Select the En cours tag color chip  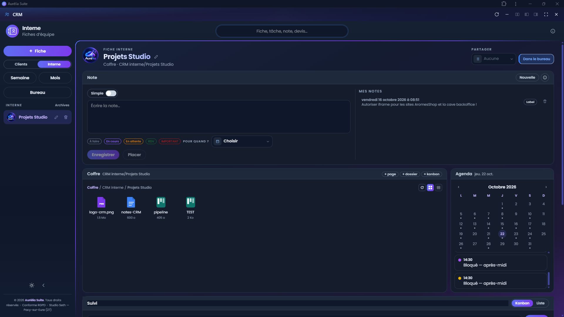click(x=113, y=141)
